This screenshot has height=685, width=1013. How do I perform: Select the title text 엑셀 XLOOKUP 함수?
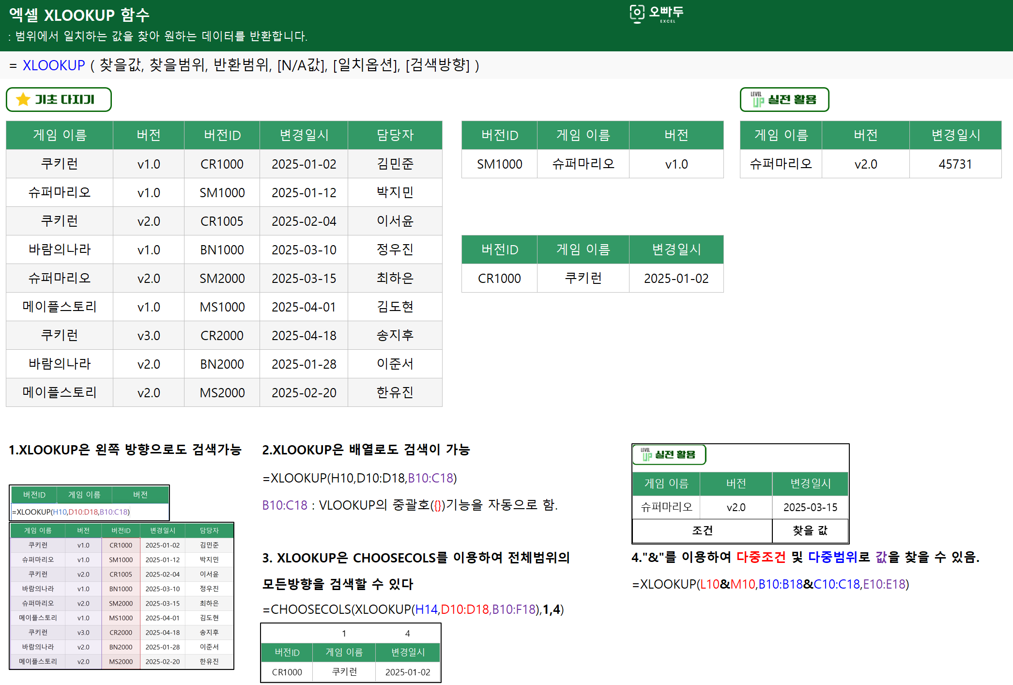point(79,15)
